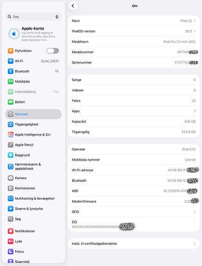Open Fokus settings
This screenshot has height=266, width=202.
point(33,251)
